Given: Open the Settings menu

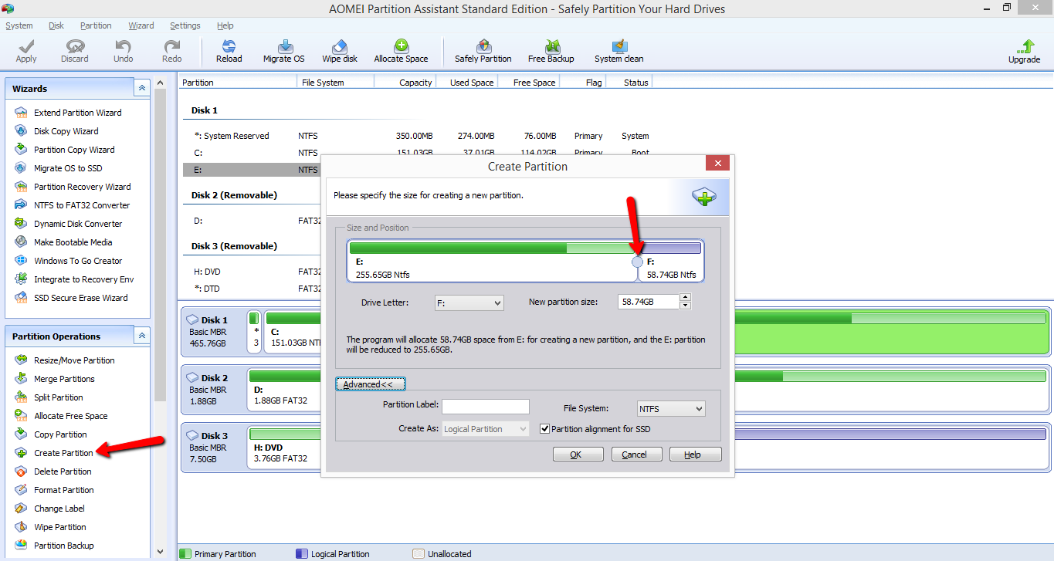Looking at the screenshot, I should tap(185, 25).
